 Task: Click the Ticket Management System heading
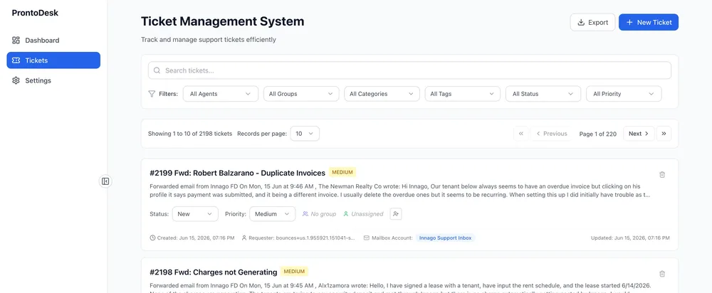pyautogui.click(x=222, y=21)
